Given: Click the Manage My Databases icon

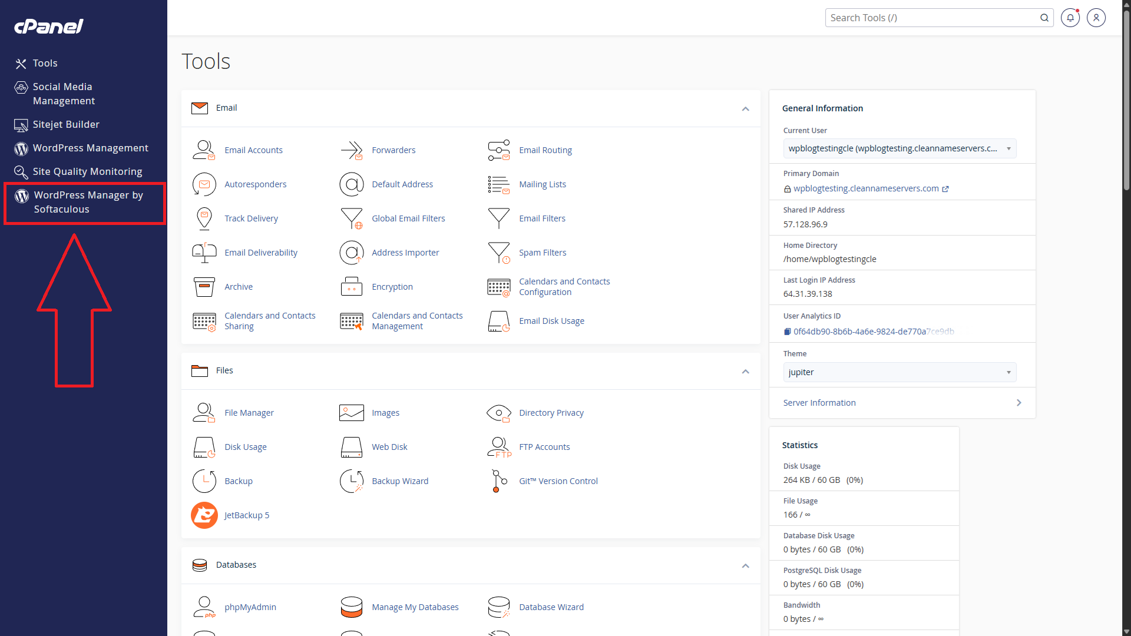Looking at the screenshot, I should [351, 607].
